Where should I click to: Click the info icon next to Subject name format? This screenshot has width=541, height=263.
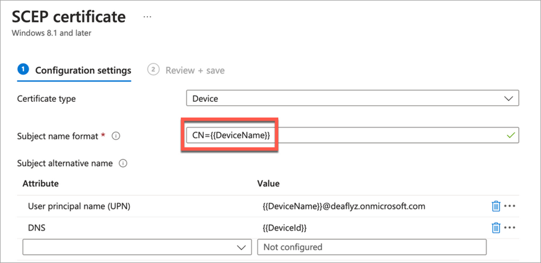[116, 136]
